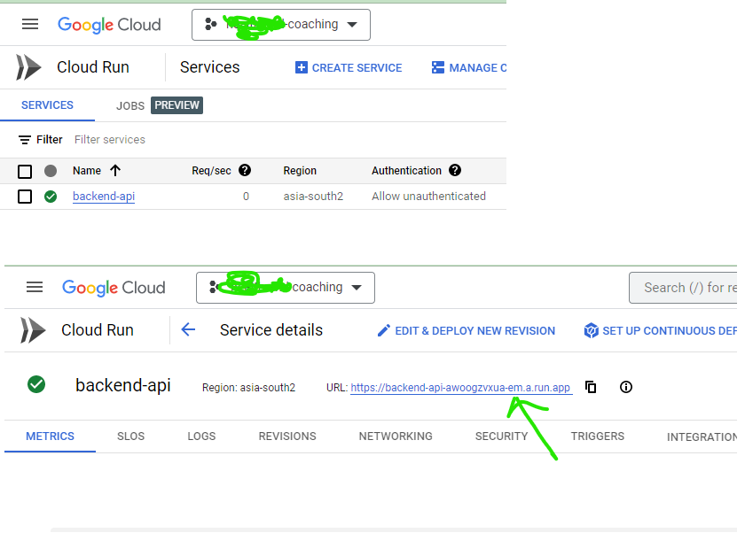Click the Req/sec help question mark icon
The width and height of the screenshot is (745, 533).
coord(245,170)
